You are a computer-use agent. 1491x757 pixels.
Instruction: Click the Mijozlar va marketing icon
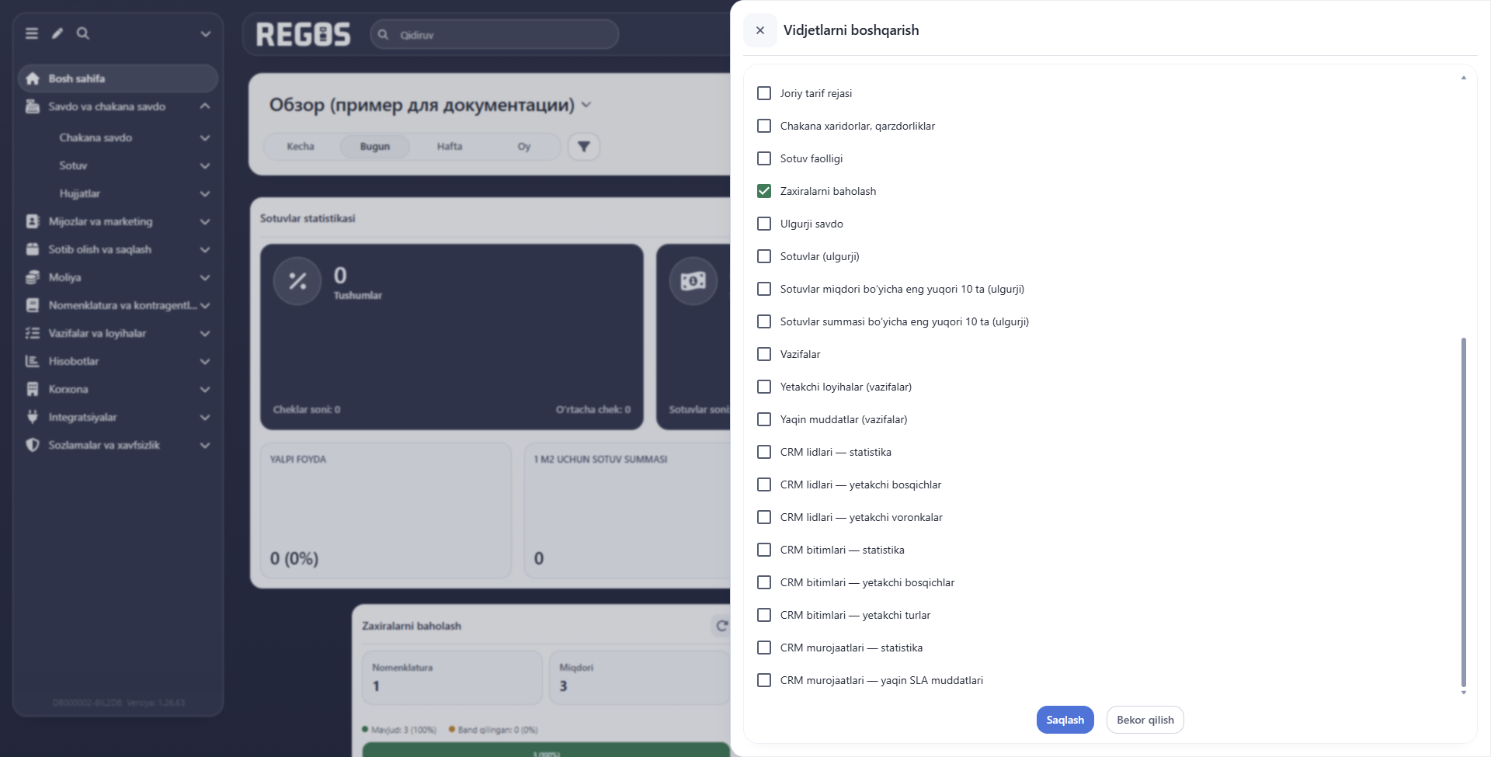pos(33,221)
